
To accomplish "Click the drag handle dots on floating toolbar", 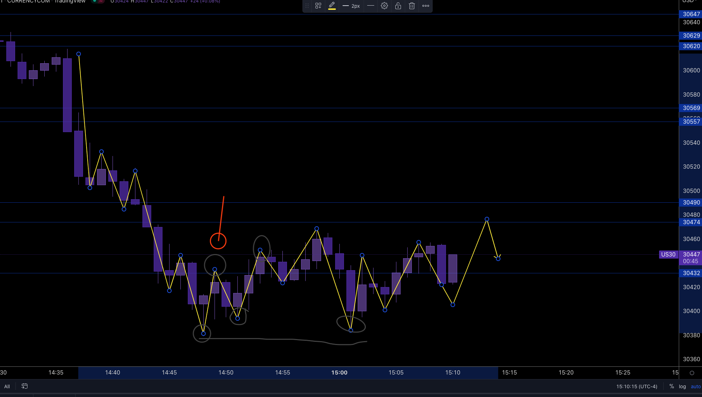I will click(x=307, y=6).
